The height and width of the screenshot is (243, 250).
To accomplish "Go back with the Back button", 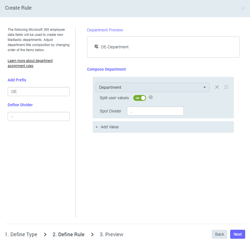I will (219, 234).
